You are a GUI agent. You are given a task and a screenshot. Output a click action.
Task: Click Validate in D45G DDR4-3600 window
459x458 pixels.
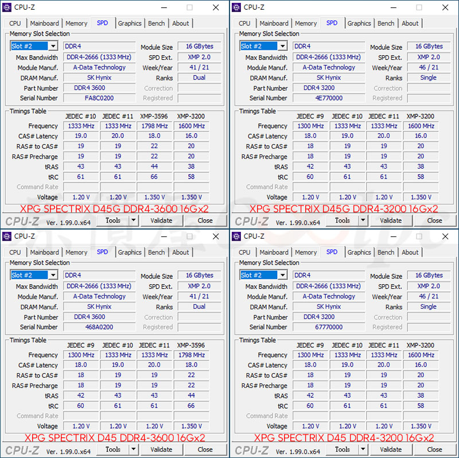coord(162,220)
